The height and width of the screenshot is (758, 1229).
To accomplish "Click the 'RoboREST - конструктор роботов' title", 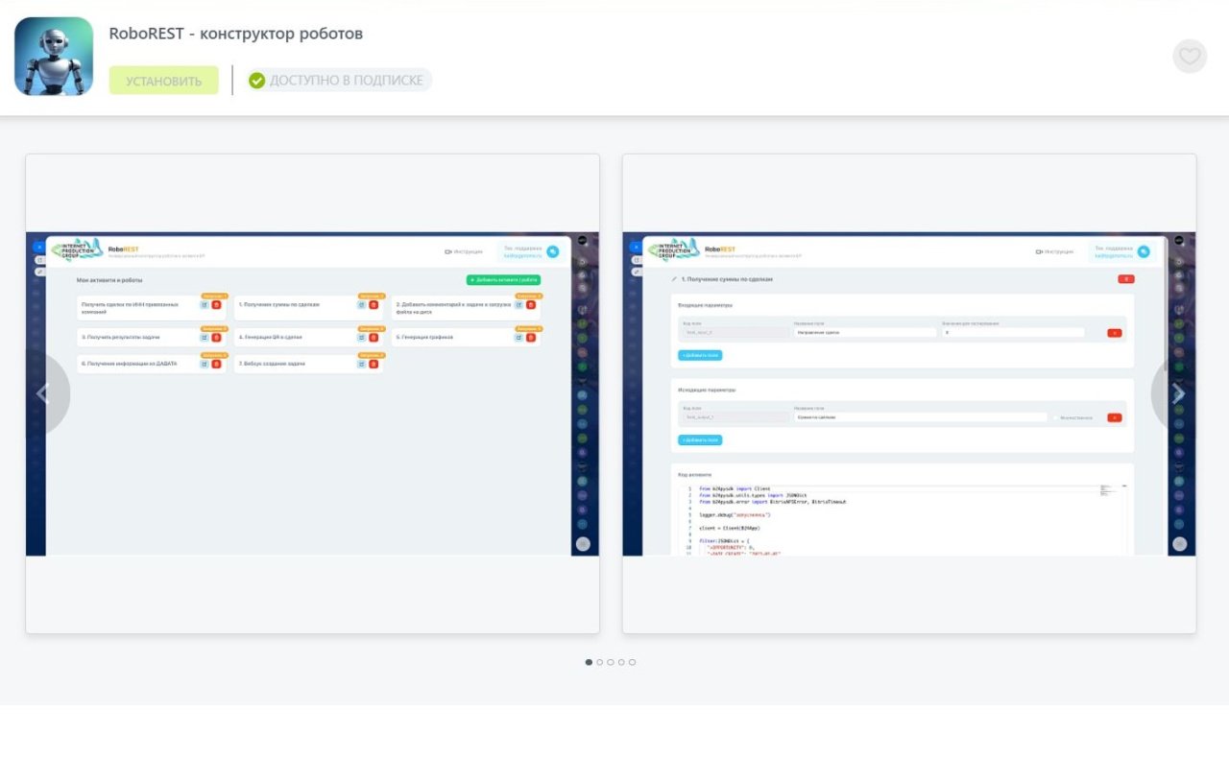I will (235, 34).
